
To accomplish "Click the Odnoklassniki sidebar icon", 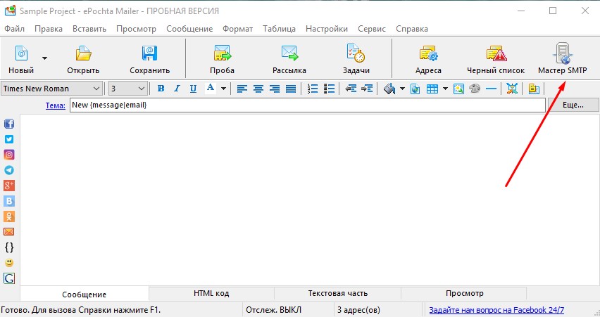I will pyautogui.click(x=9, y=216).
